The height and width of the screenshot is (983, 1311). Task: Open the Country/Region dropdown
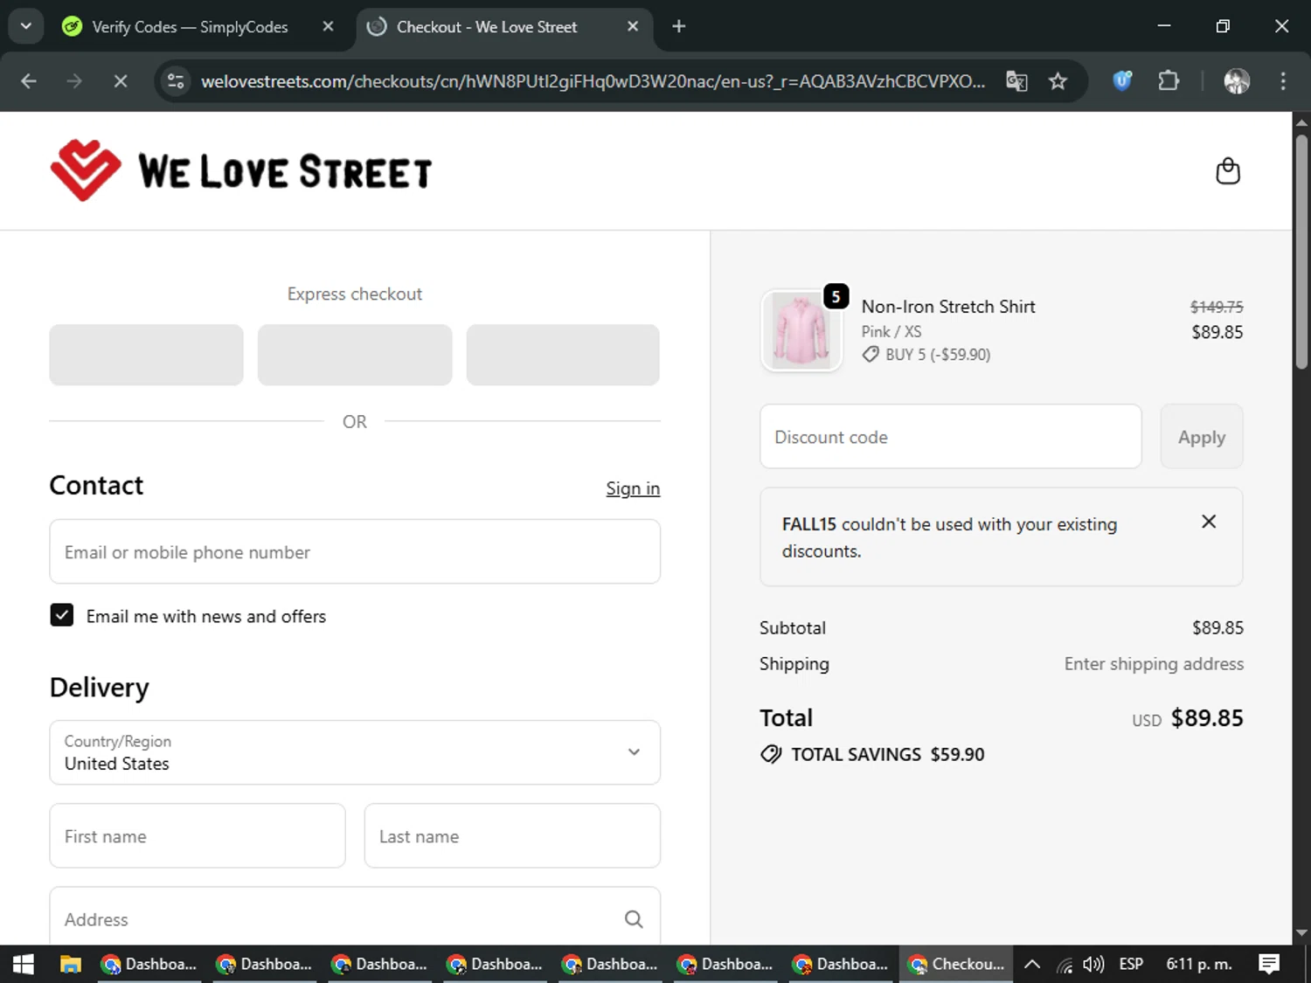click(355, 752)
